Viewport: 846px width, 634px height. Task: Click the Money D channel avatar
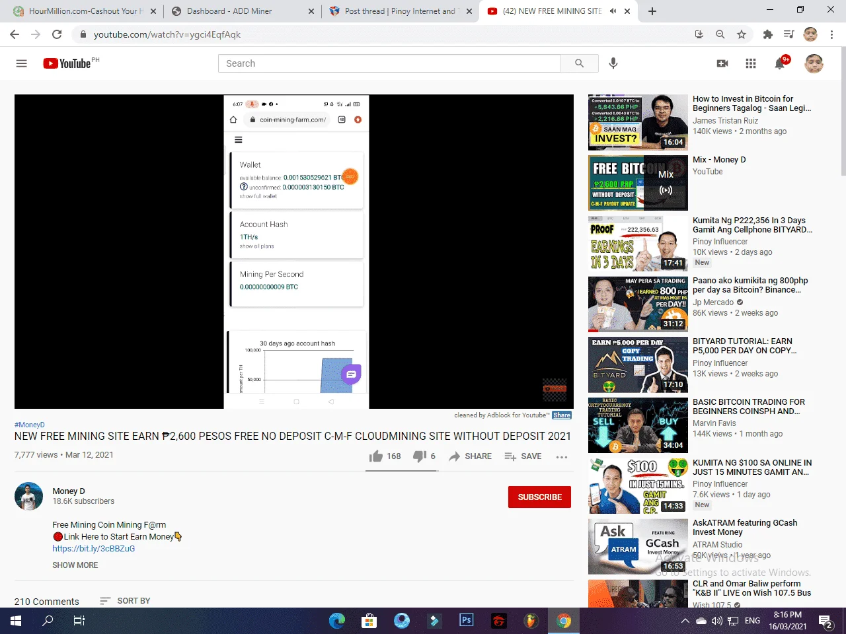pyautogui.click(x=28, y=497)
